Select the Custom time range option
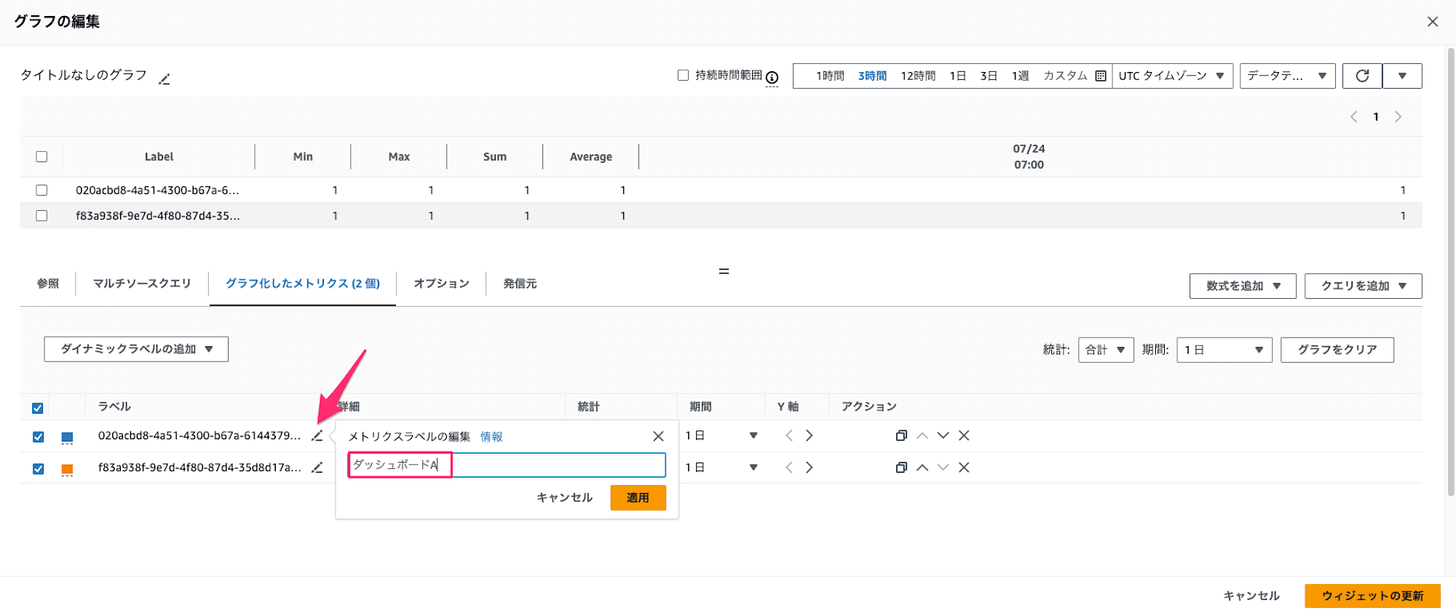Image resolution: width=1456 pixels, height=616 pixels. pos(1065,76)
